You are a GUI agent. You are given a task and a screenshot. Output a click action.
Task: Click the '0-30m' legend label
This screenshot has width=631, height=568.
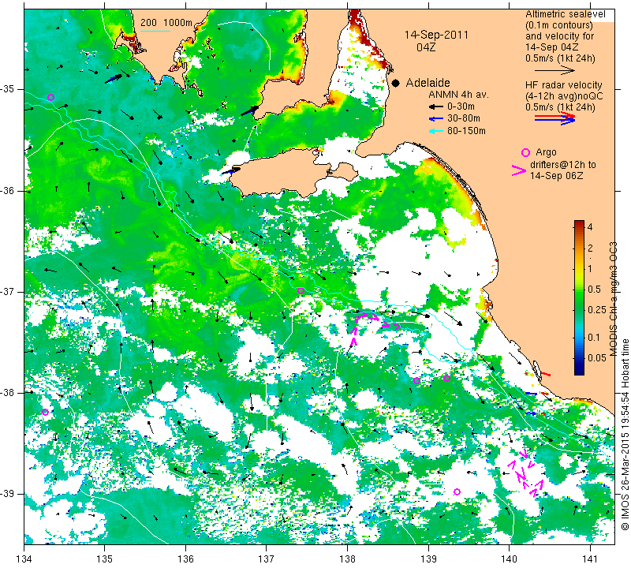pos(461,107)
